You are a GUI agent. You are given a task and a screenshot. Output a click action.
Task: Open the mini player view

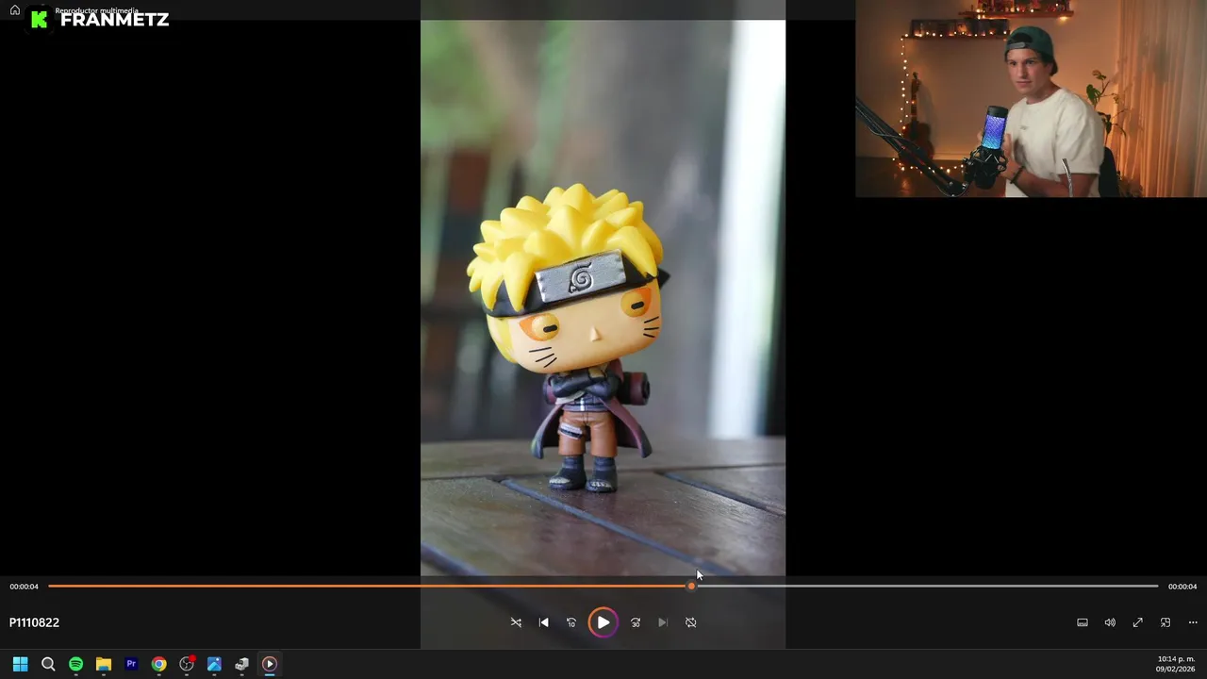click(x=1166, y=622)
